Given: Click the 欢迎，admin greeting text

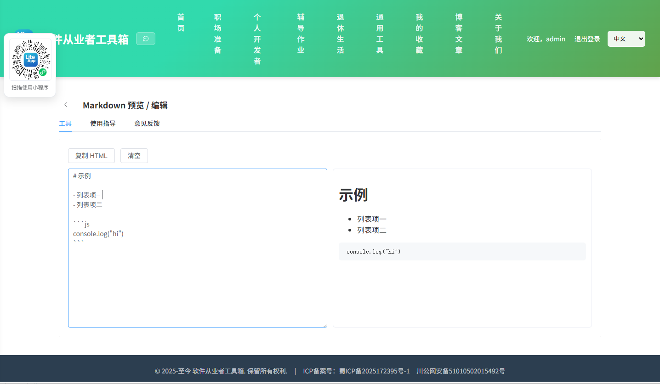Looking at the screenshot, I should pos(546,39).
